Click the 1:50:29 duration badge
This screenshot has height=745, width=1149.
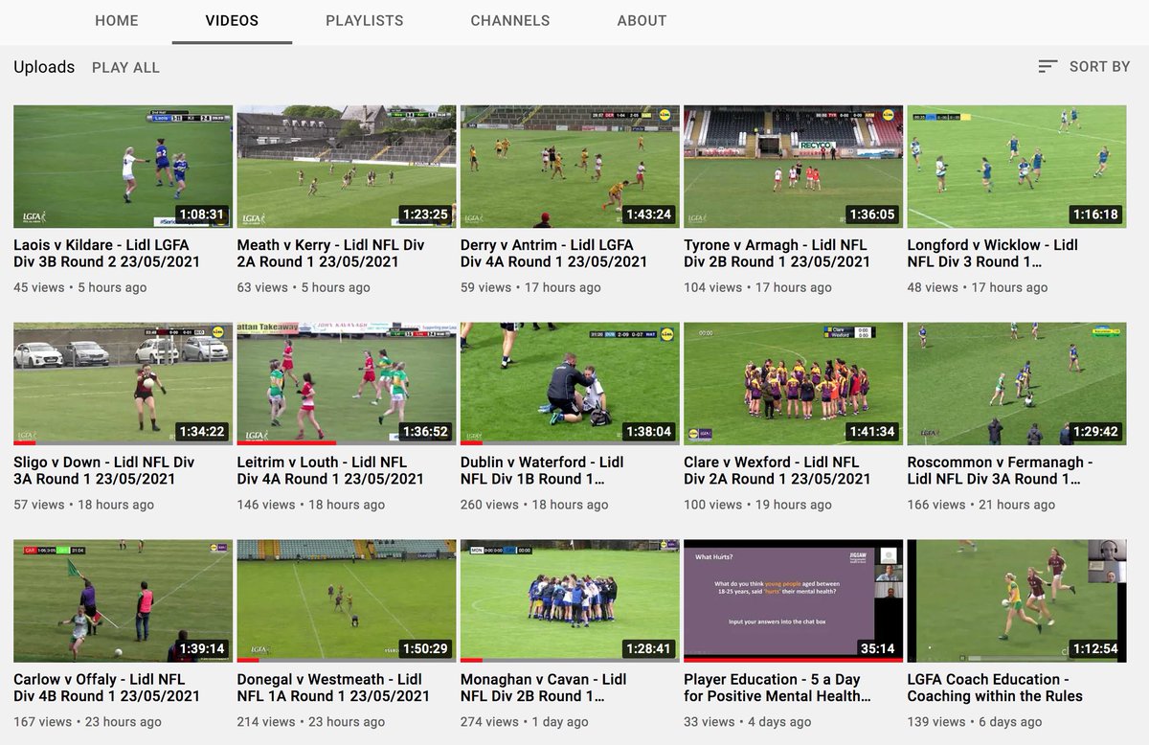(425, 648)
